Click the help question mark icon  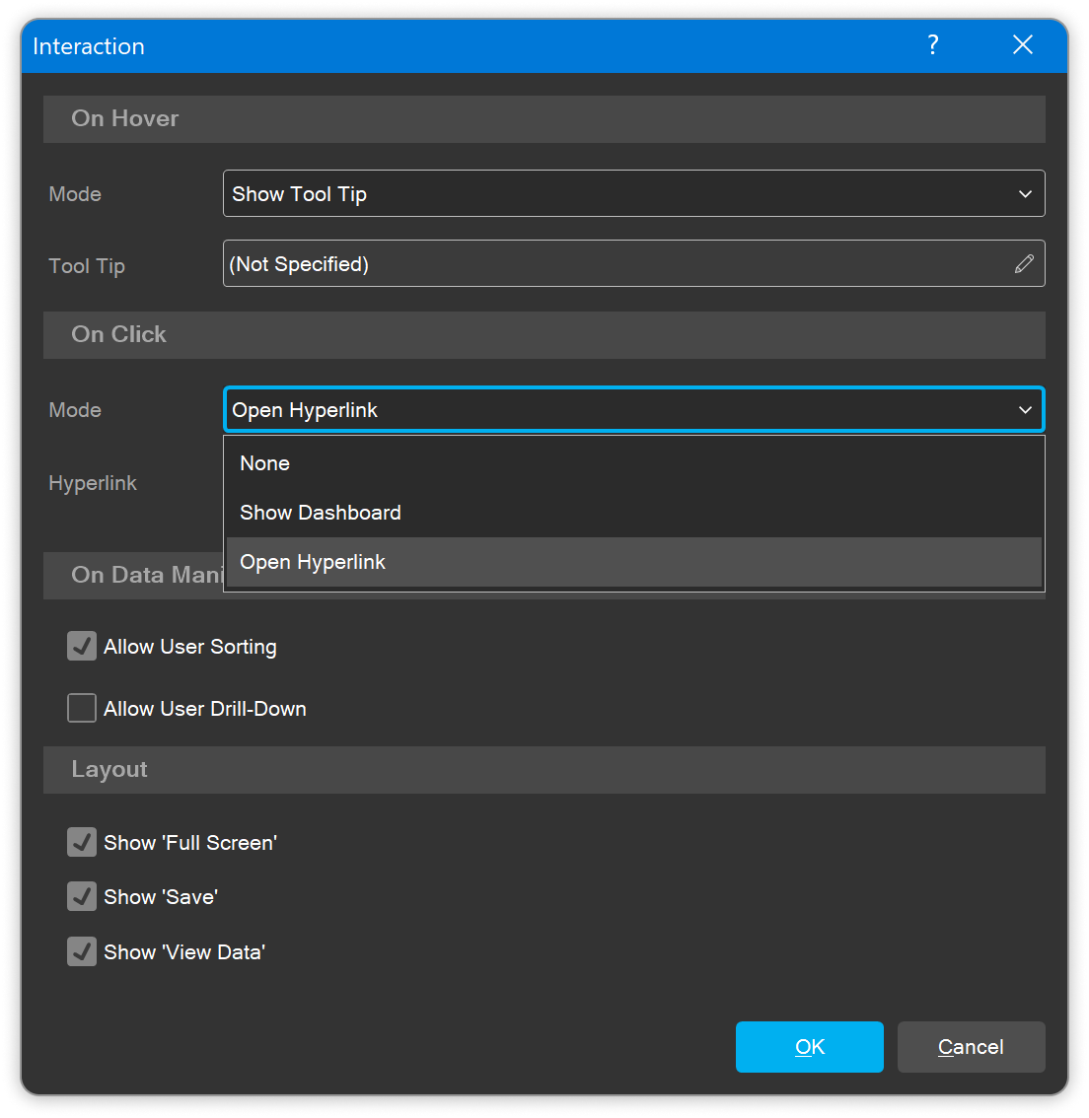932,45
